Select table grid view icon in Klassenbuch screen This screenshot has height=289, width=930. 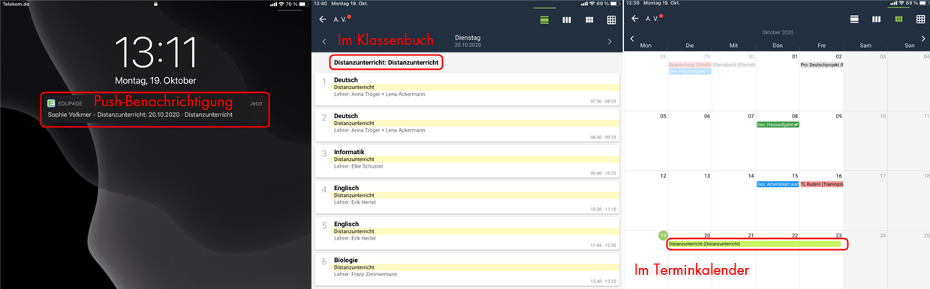612,19
